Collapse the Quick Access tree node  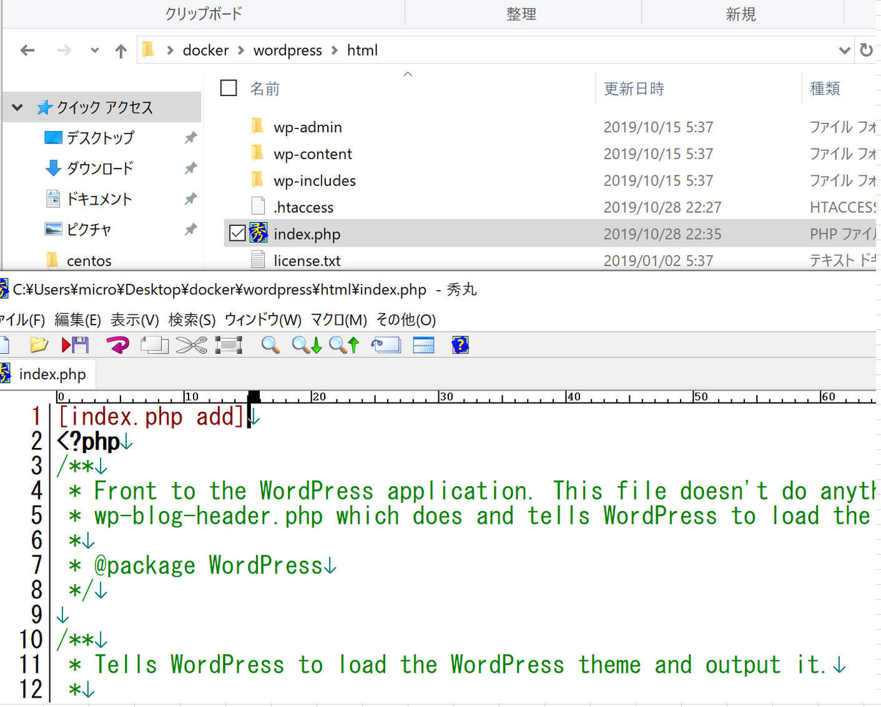(x=17, y=107)
